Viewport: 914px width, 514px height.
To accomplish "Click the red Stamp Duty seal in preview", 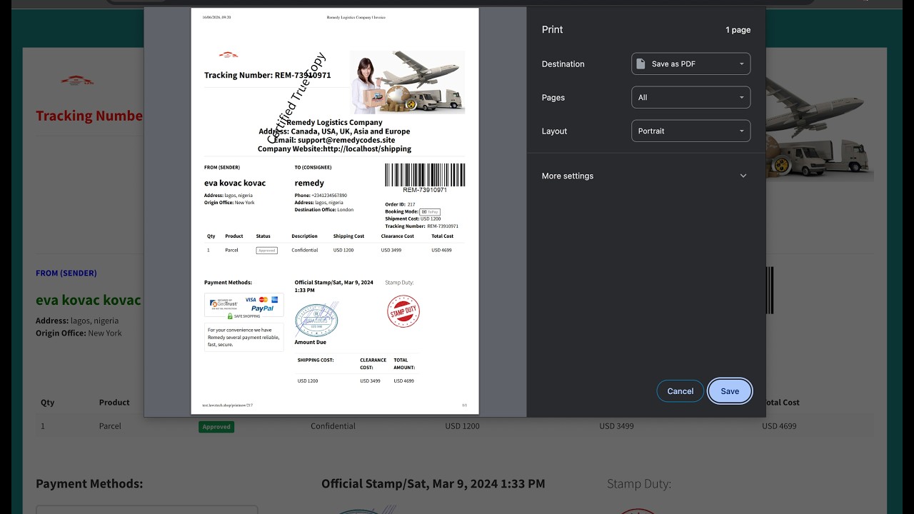I will [403, 311].
